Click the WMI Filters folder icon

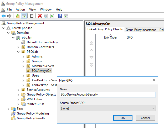(x=23, y=99)
